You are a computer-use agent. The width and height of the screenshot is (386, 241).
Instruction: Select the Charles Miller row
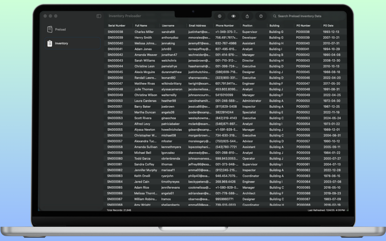[144, 32]
